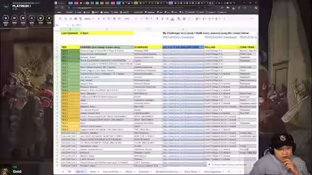Click the strikethrough formatting icon
The height and width of the screenshot is (175, 312).
[167, 18]
